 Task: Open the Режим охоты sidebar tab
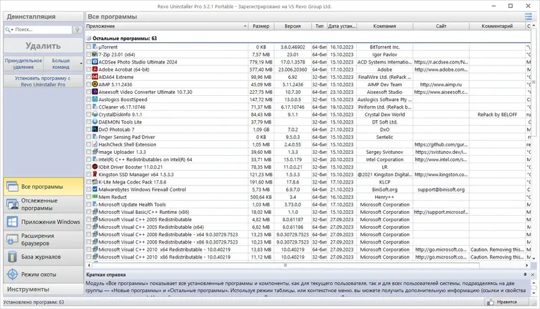43,274
